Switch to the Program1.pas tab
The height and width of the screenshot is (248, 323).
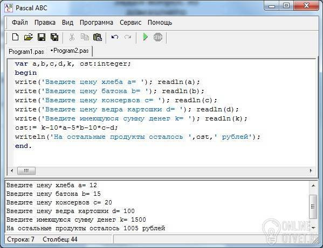click(26, 52)
